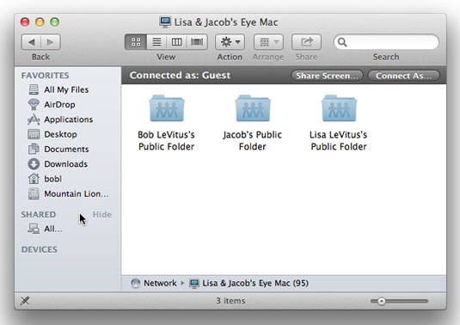Click the Applications sidebar icon
Viewport: 460px width, 325px height.
[34, 120]
